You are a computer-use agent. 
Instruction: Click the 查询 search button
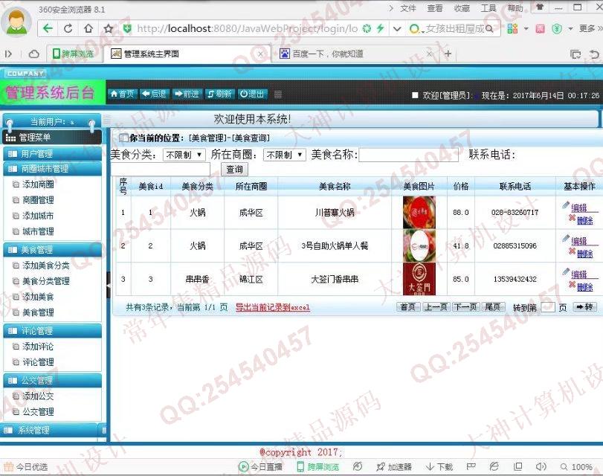coord(235,170)
